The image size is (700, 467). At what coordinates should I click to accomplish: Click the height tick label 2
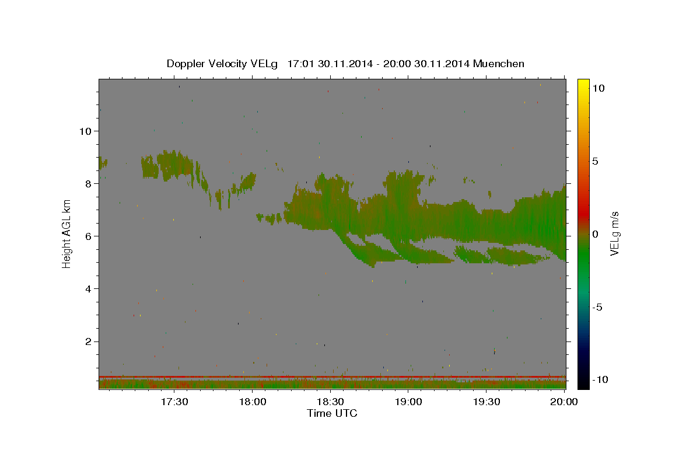[88, 341]
